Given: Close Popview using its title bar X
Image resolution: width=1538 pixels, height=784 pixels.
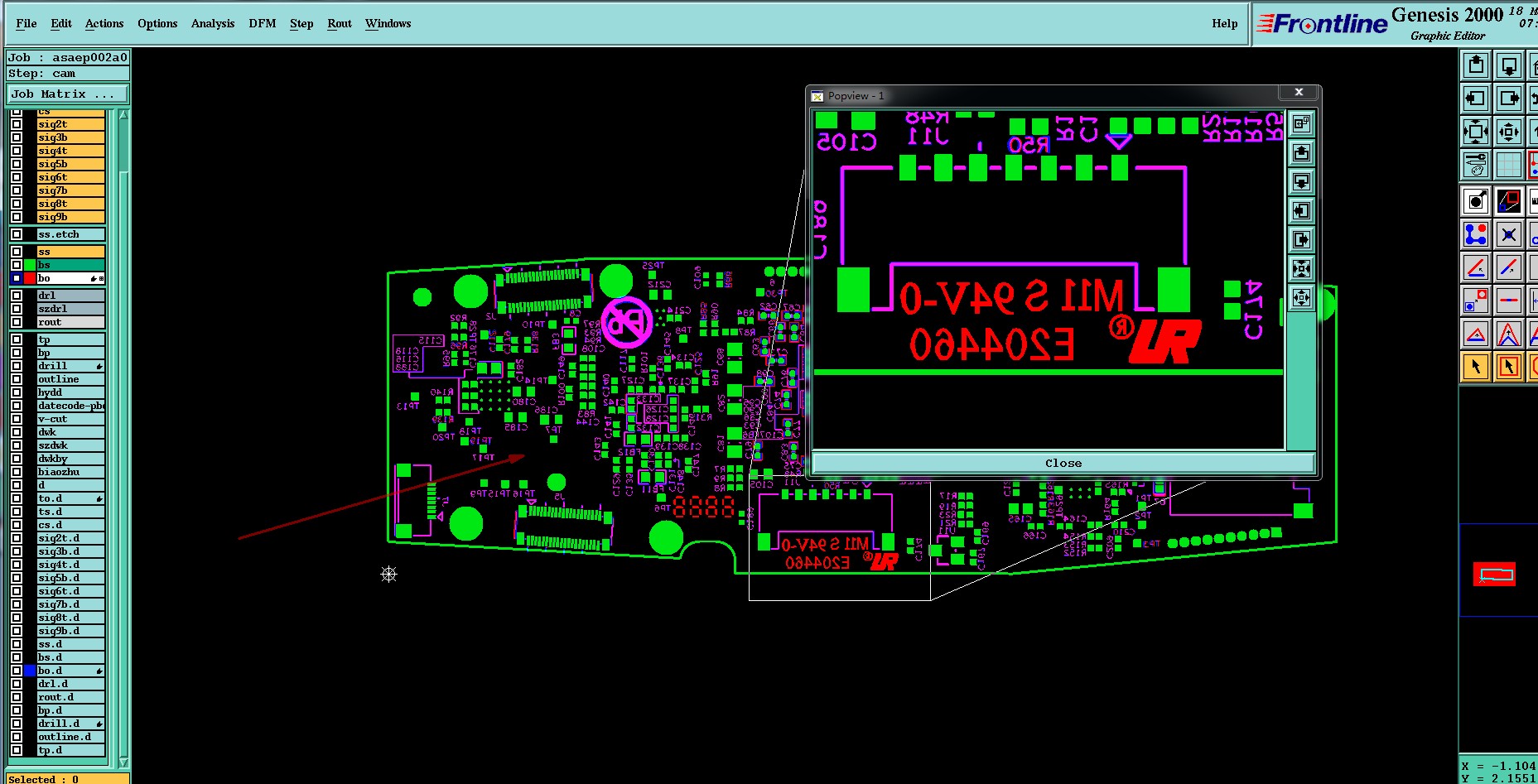Looking at the screenshot, I should point(1299,92).
